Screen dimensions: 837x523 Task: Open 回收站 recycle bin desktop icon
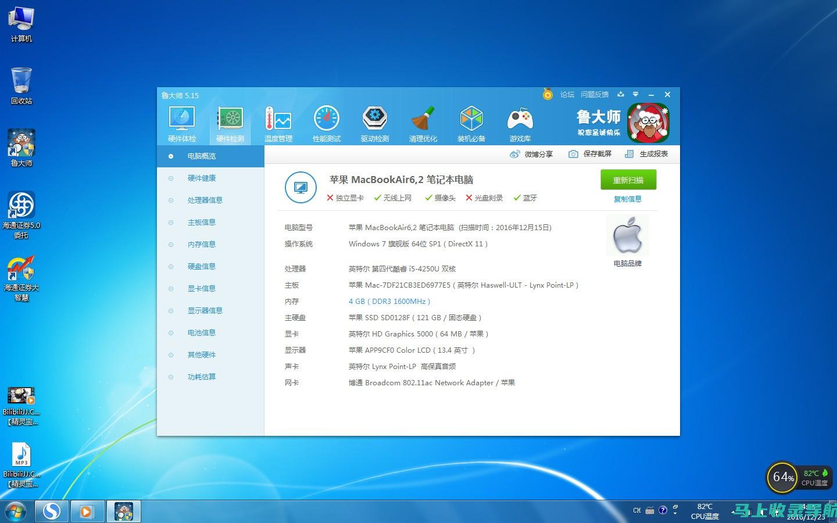(22, 86)
